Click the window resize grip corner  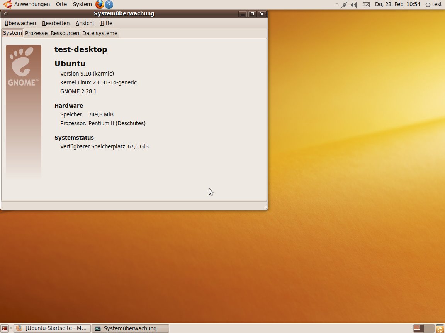[265, 207]
